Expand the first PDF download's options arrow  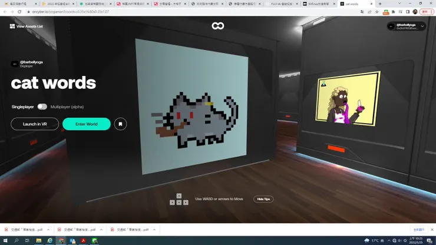point(48,230)
